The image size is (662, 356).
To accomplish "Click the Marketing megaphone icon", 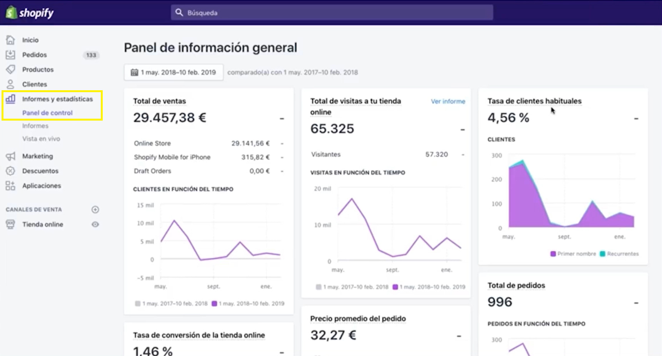I will coord(10,156).
